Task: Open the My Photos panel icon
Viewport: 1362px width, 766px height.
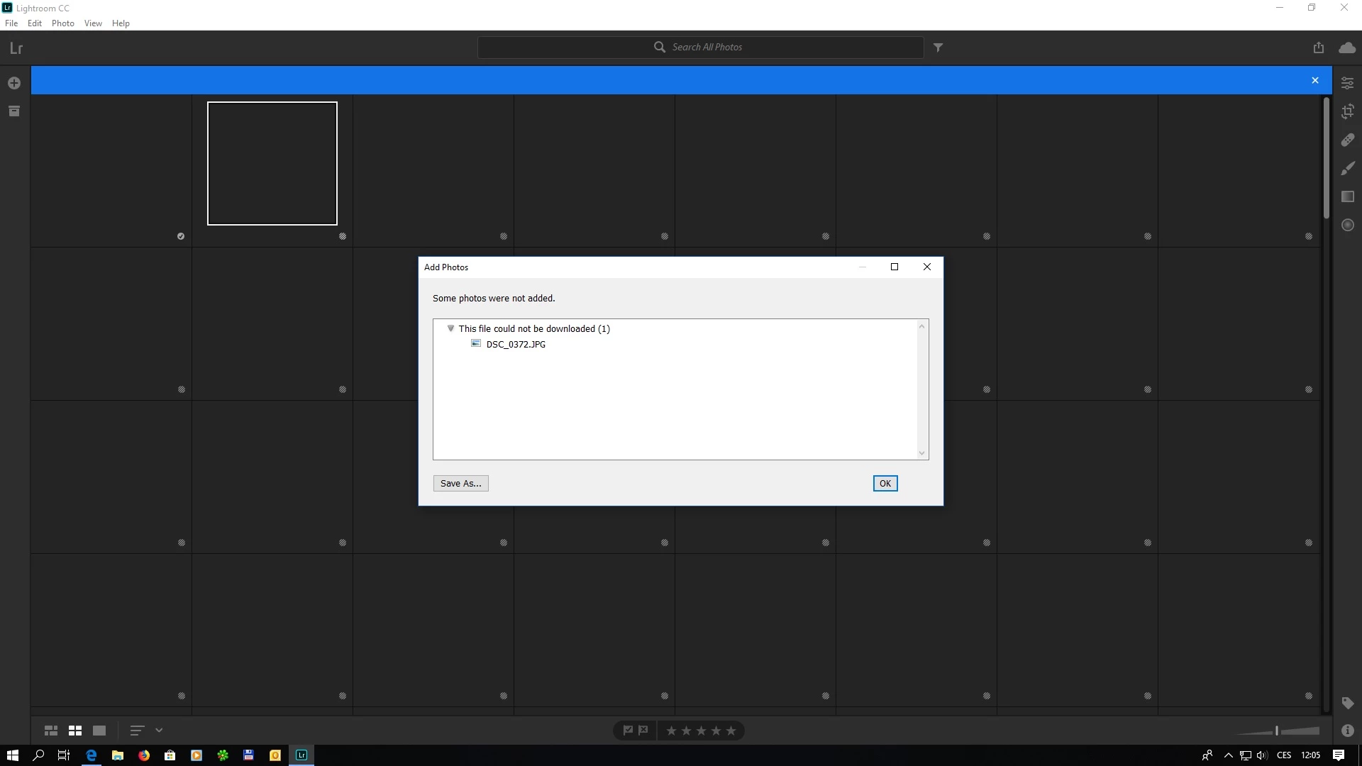Action: point(14,111)
